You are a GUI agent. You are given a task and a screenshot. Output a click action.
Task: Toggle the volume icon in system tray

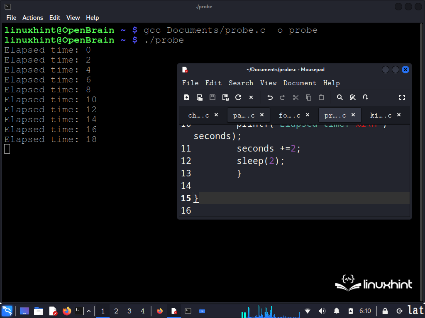point(322,311)
